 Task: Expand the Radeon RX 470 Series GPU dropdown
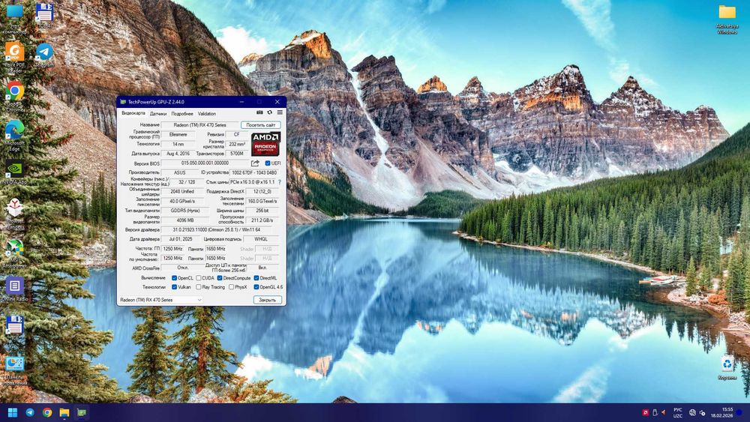click(160, 300)
